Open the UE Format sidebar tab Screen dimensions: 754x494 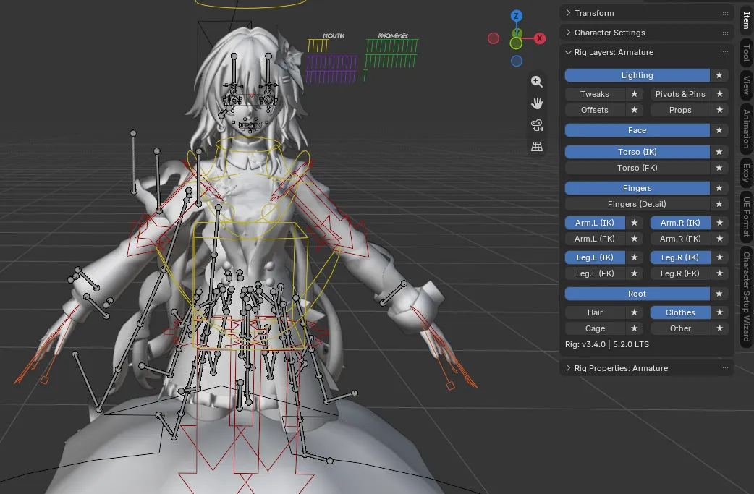pyautogui.click(x=746, y=217)
